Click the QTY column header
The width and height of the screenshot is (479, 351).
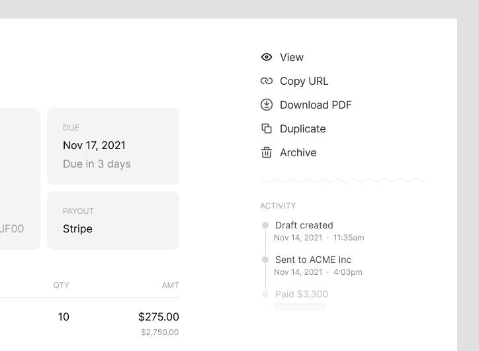click(62, 285)
